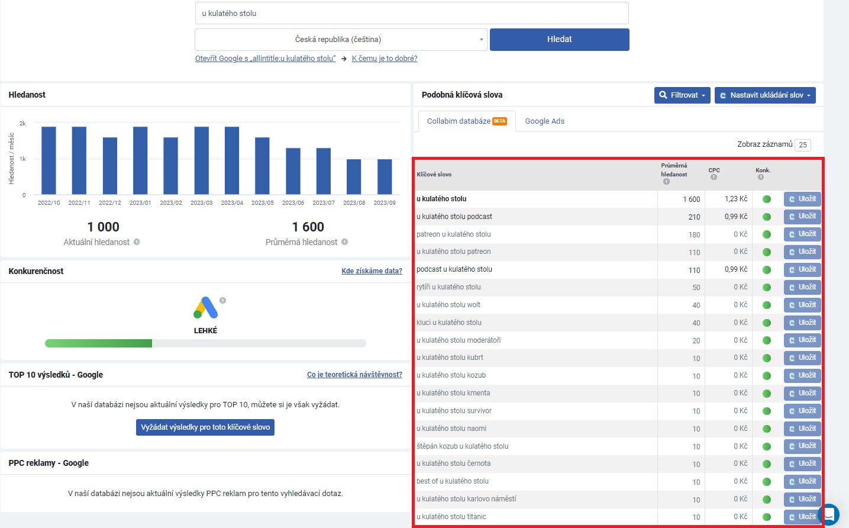Viewport: 849px width, 528px height.
Task: Click info icon under Průměrná hledanost column header
Action: tap(666, 182)
